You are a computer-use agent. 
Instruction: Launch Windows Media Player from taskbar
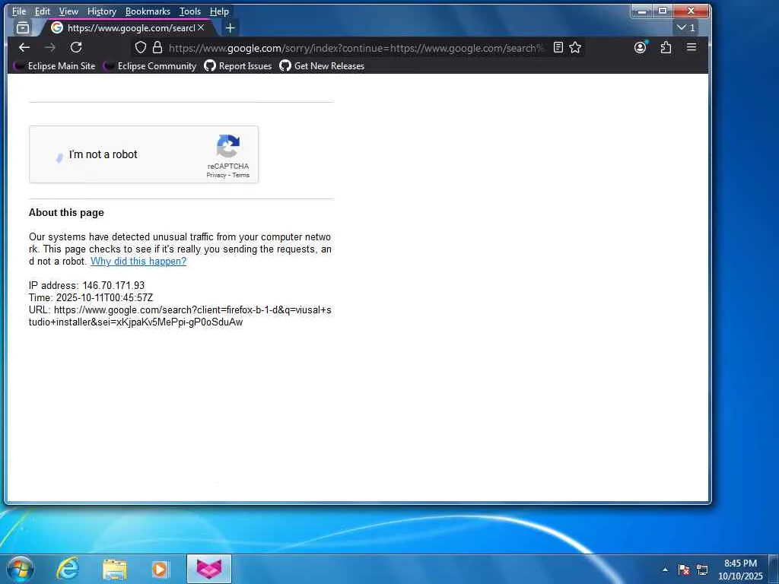coord(161,569)
